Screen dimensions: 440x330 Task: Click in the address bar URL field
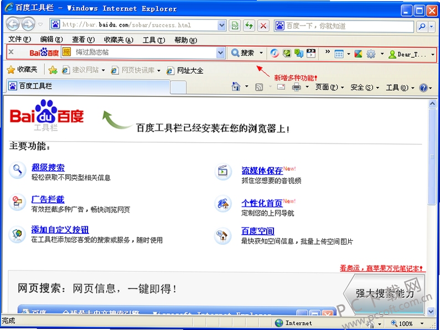click(138, 25)
